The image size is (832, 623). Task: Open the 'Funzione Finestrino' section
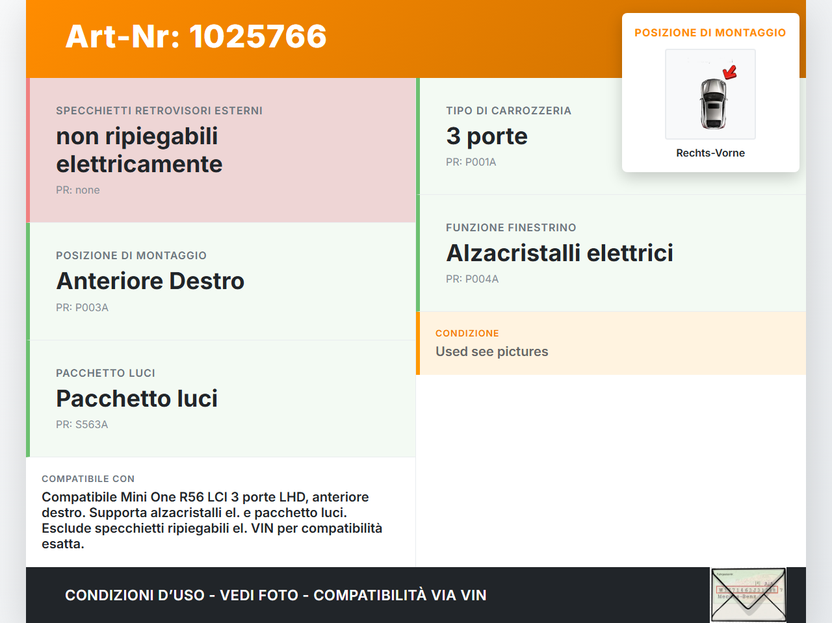pos(511,227)
